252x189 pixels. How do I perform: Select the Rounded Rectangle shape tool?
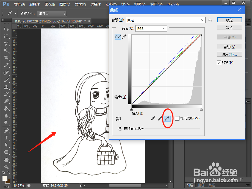click(6, 152)
